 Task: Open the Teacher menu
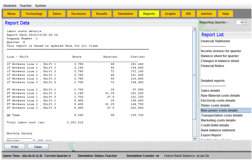pos(26,6)
